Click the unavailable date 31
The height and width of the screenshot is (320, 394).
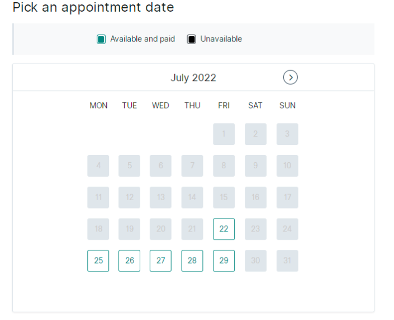click(x=287, y=260)
